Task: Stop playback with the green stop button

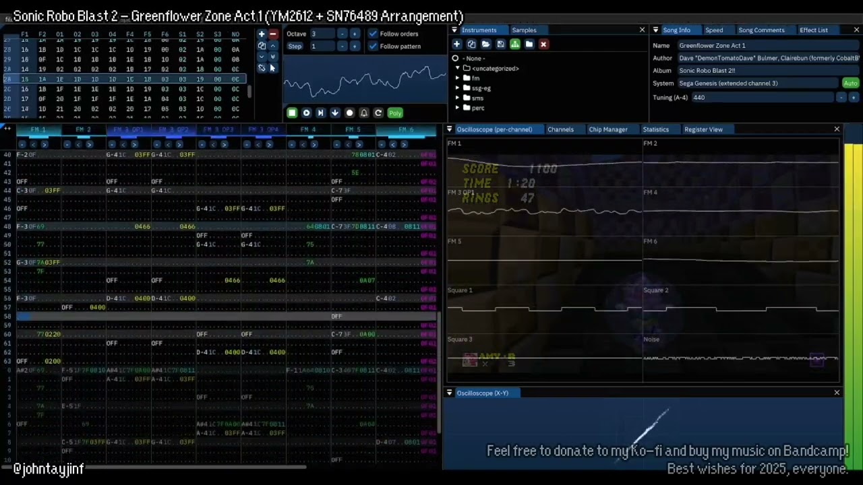Action: tap(292, 113)
